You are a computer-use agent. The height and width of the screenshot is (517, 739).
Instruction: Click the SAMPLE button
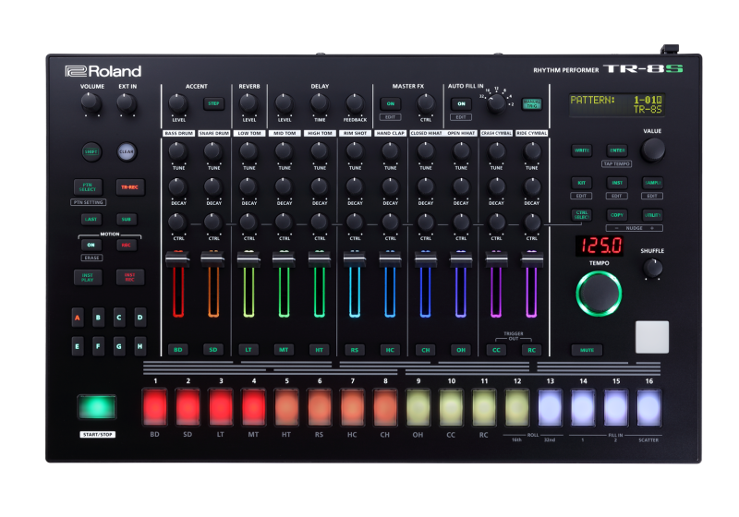coord(653,183)
